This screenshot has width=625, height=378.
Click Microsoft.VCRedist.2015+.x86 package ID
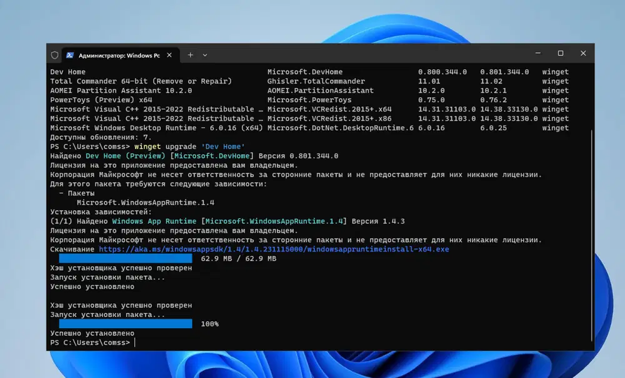[329, 119]
